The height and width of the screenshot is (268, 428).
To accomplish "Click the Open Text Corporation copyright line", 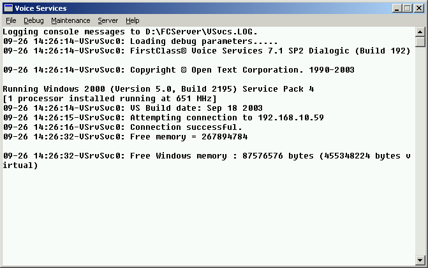I will point(179,70).
